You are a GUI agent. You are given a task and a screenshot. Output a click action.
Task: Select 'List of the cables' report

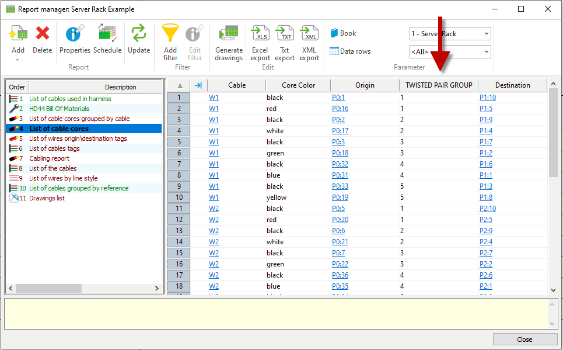(53, 168)
